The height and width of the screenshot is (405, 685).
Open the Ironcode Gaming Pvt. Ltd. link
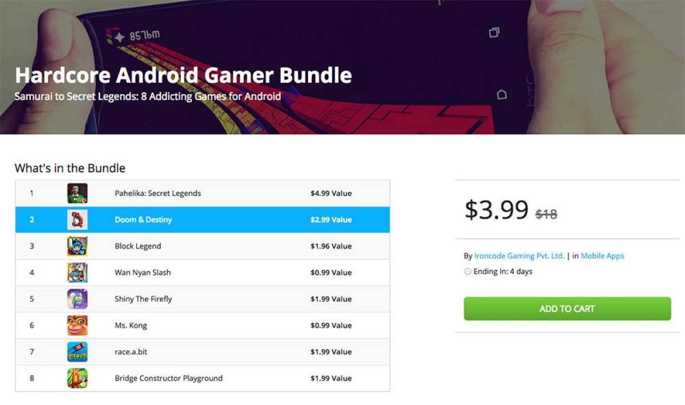click(519, 256)
